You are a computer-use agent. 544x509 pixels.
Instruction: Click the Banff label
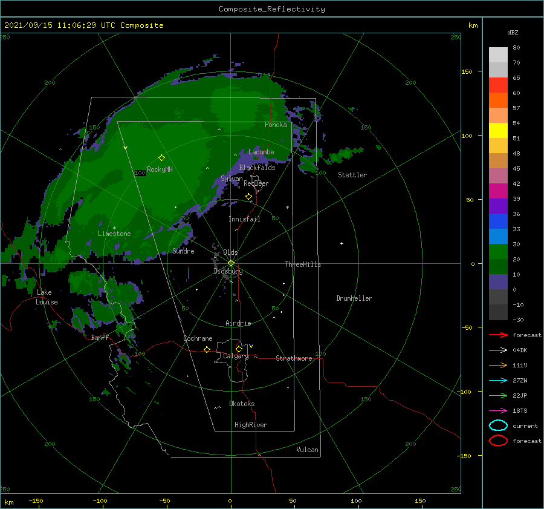tap(100, 337)
